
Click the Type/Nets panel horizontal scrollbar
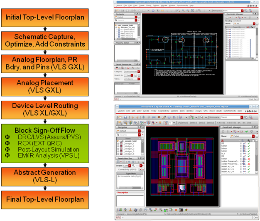(x=130, y=188)
